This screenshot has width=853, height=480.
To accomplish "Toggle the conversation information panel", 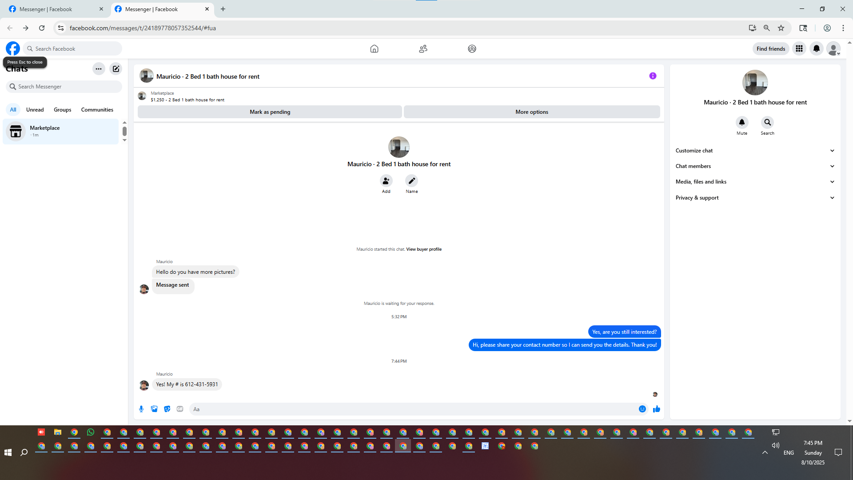I will click(653, 76).
